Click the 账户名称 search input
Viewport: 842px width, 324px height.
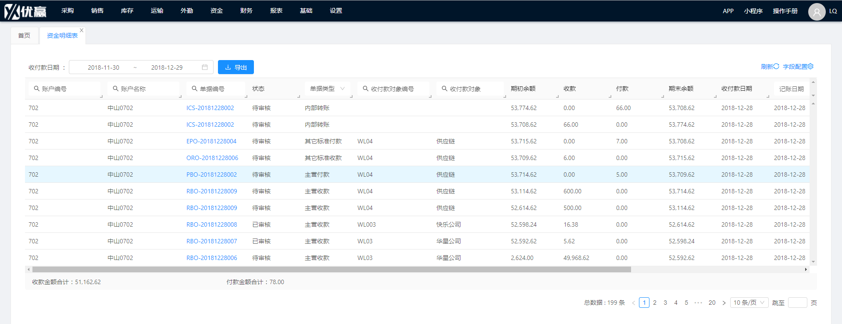point(144,89)
